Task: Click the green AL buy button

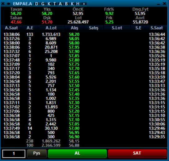Action: pos(77,153)
